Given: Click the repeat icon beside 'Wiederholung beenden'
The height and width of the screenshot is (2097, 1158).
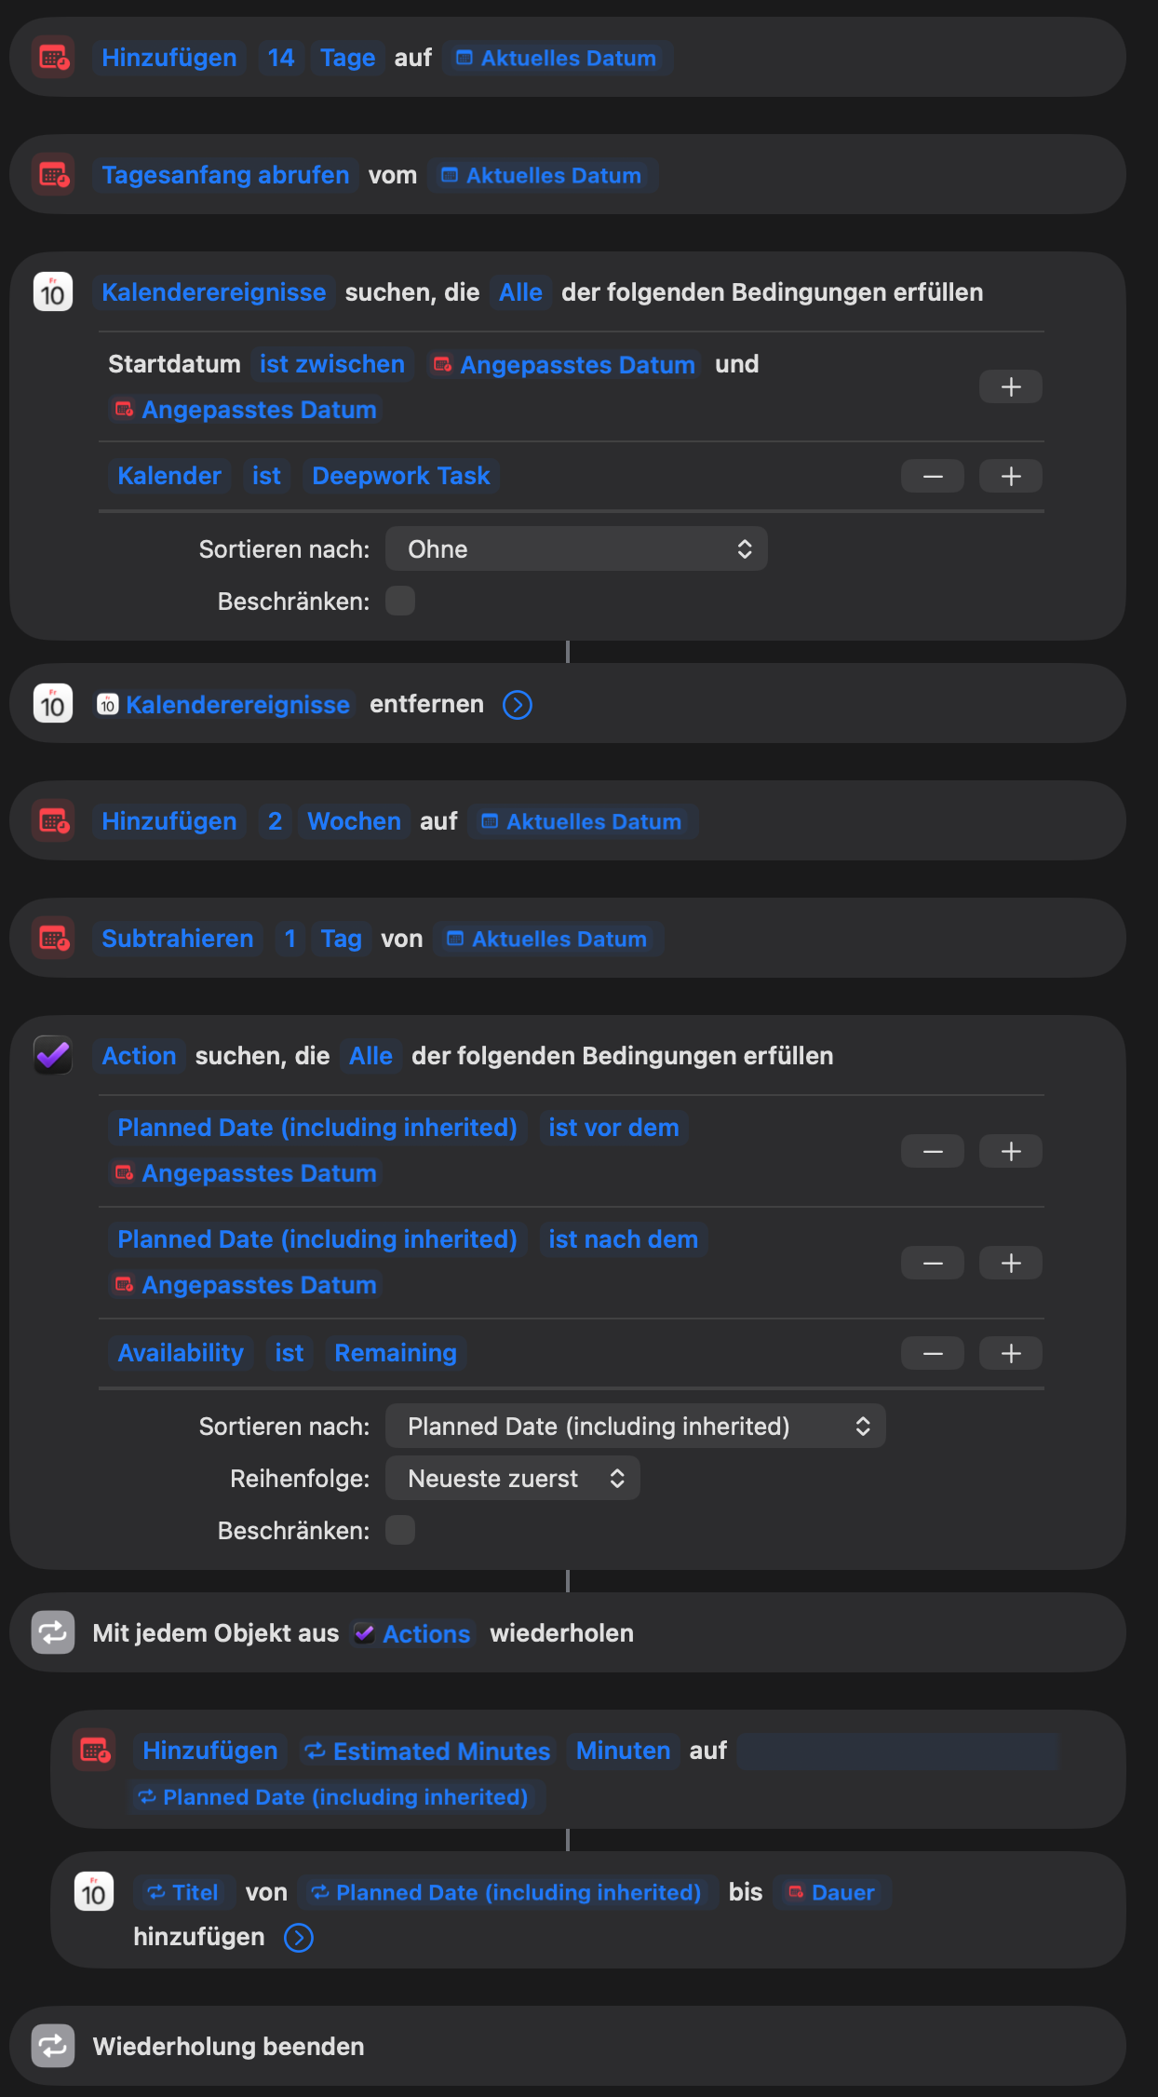Looking at the screenshot, I should point(53,2046).
